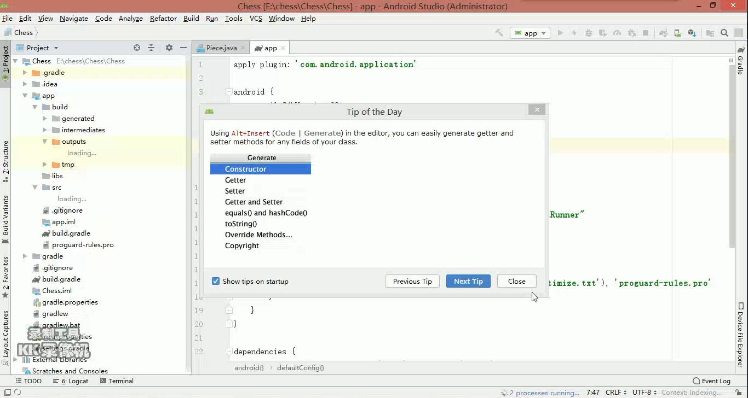This screenshot has height=398, width=748.
Task: Click the Debug app bug icon
Action: [x=589, y=33]
